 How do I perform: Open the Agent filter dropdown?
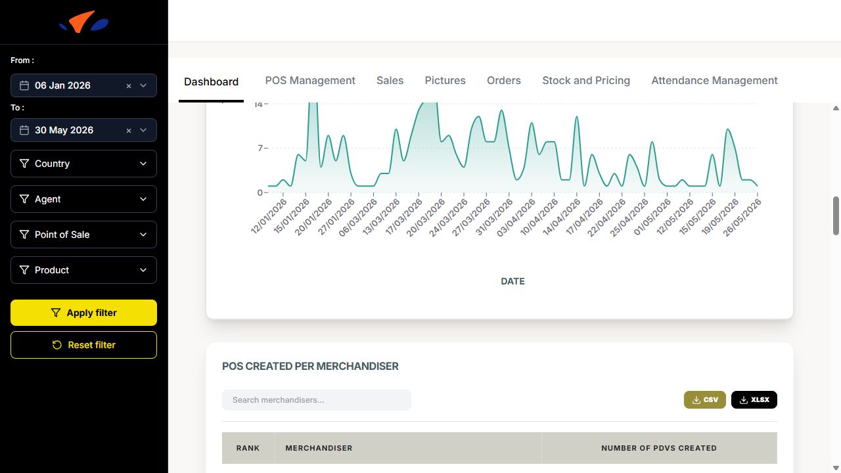(83, 199)
